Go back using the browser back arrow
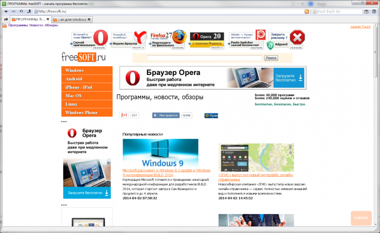 click(x=6, y=11)
